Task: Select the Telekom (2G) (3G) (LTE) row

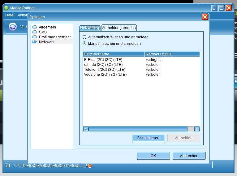Action: pos(141,70)
